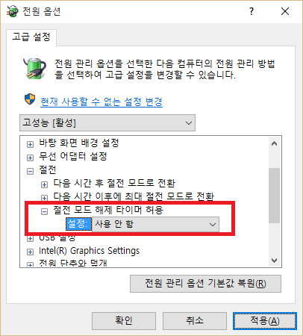Click the 확인 button
This screenshot has height=336, width=303.
(x=124, y=321)
